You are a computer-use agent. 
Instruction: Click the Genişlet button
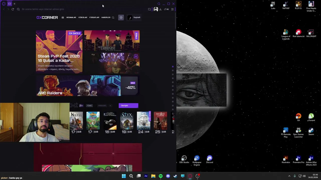coord(128,105)
